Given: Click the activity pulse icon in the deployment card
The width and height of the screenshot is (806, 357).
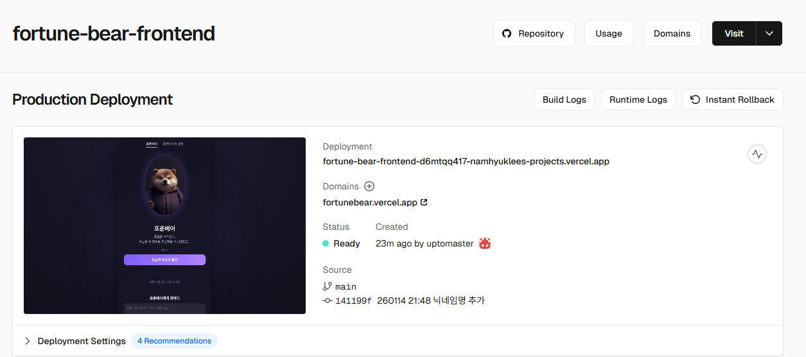Looking at the screenshot, I should (x=757, y=154).
